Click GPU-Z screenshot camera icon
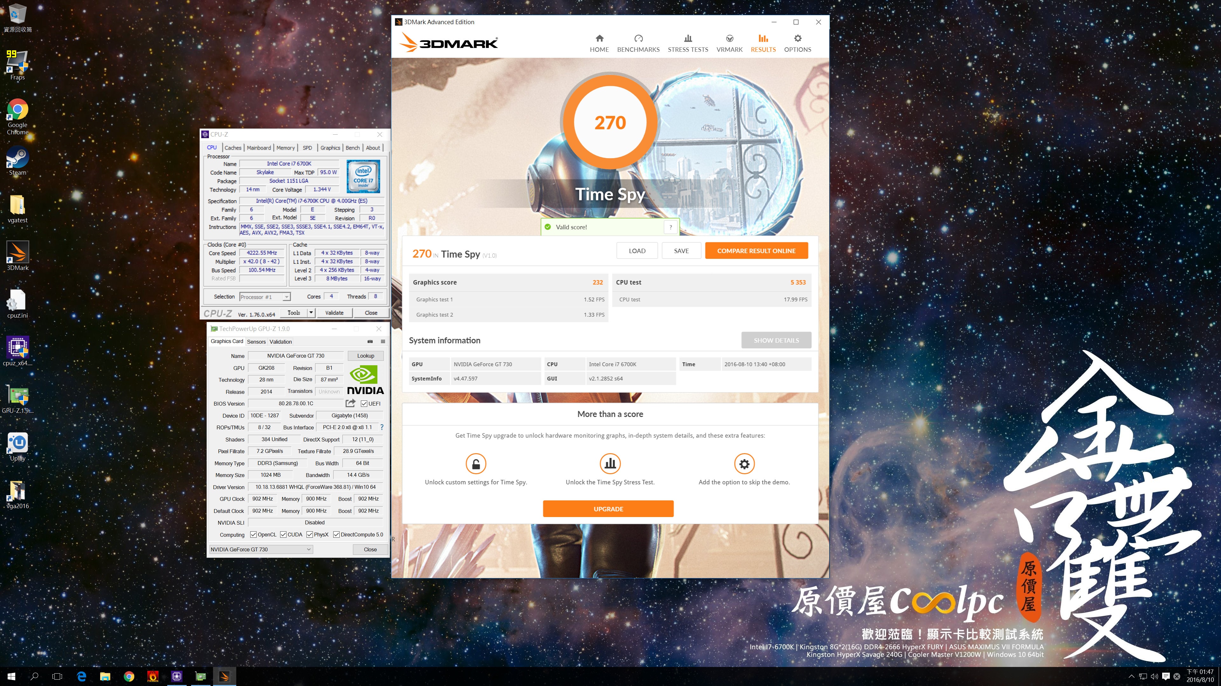This screenshot has height=686, width=1221. (x=370, y=341)
